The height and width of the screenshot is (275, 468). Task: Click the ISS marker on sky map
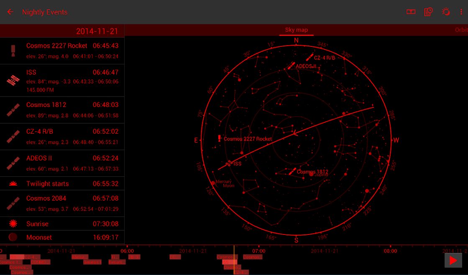pos(229,163)
